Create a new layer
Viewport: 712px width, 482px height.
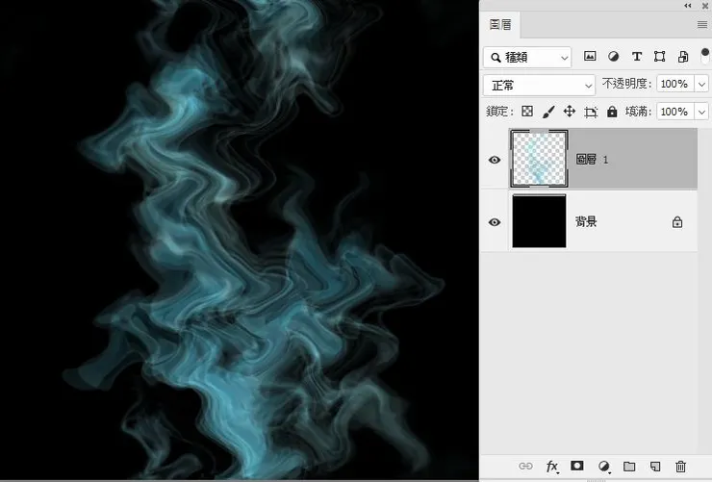click(x=655, y=466)
